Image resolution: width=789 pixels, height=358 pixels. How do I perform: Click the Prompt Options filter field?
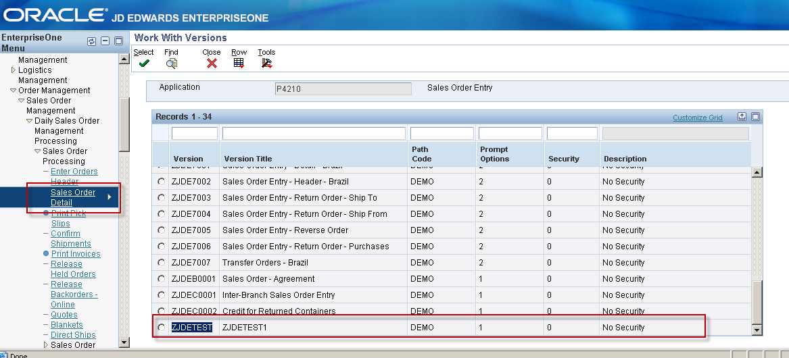[510, 133]
